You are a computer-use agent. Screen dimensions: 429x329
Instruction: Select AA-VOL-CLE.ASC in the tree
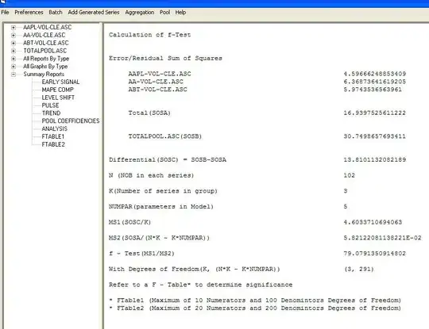(x=44, y=35)
